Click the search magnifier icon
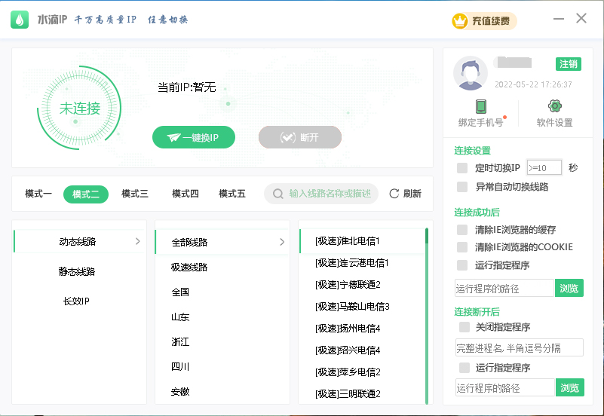Screen dimensions: 604x416 pos(278,194)
